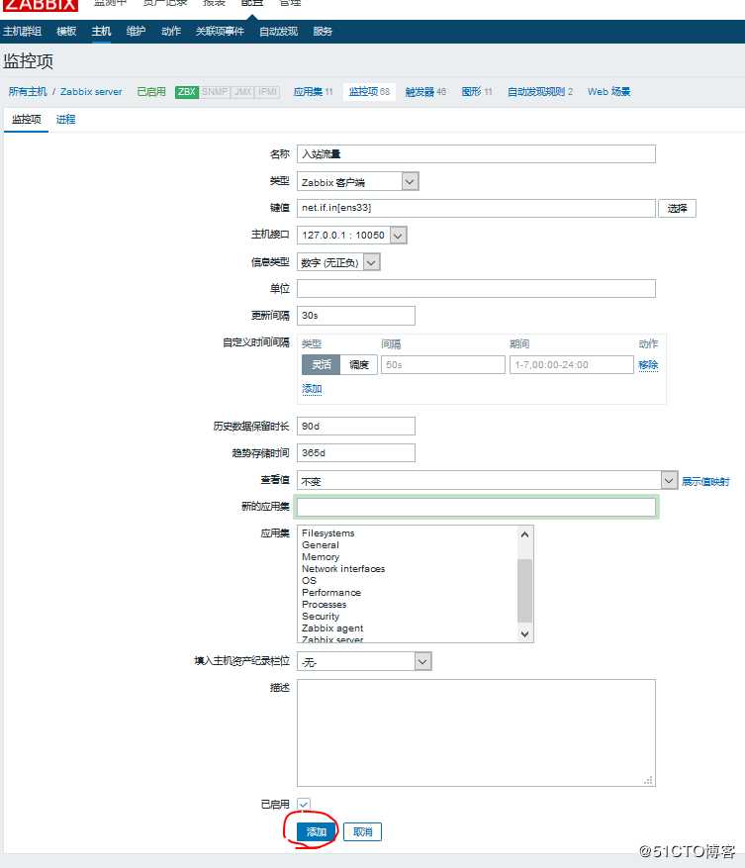Click the 已启用 status link
Viewport: 745px width, 868px height.
point(151,92)
